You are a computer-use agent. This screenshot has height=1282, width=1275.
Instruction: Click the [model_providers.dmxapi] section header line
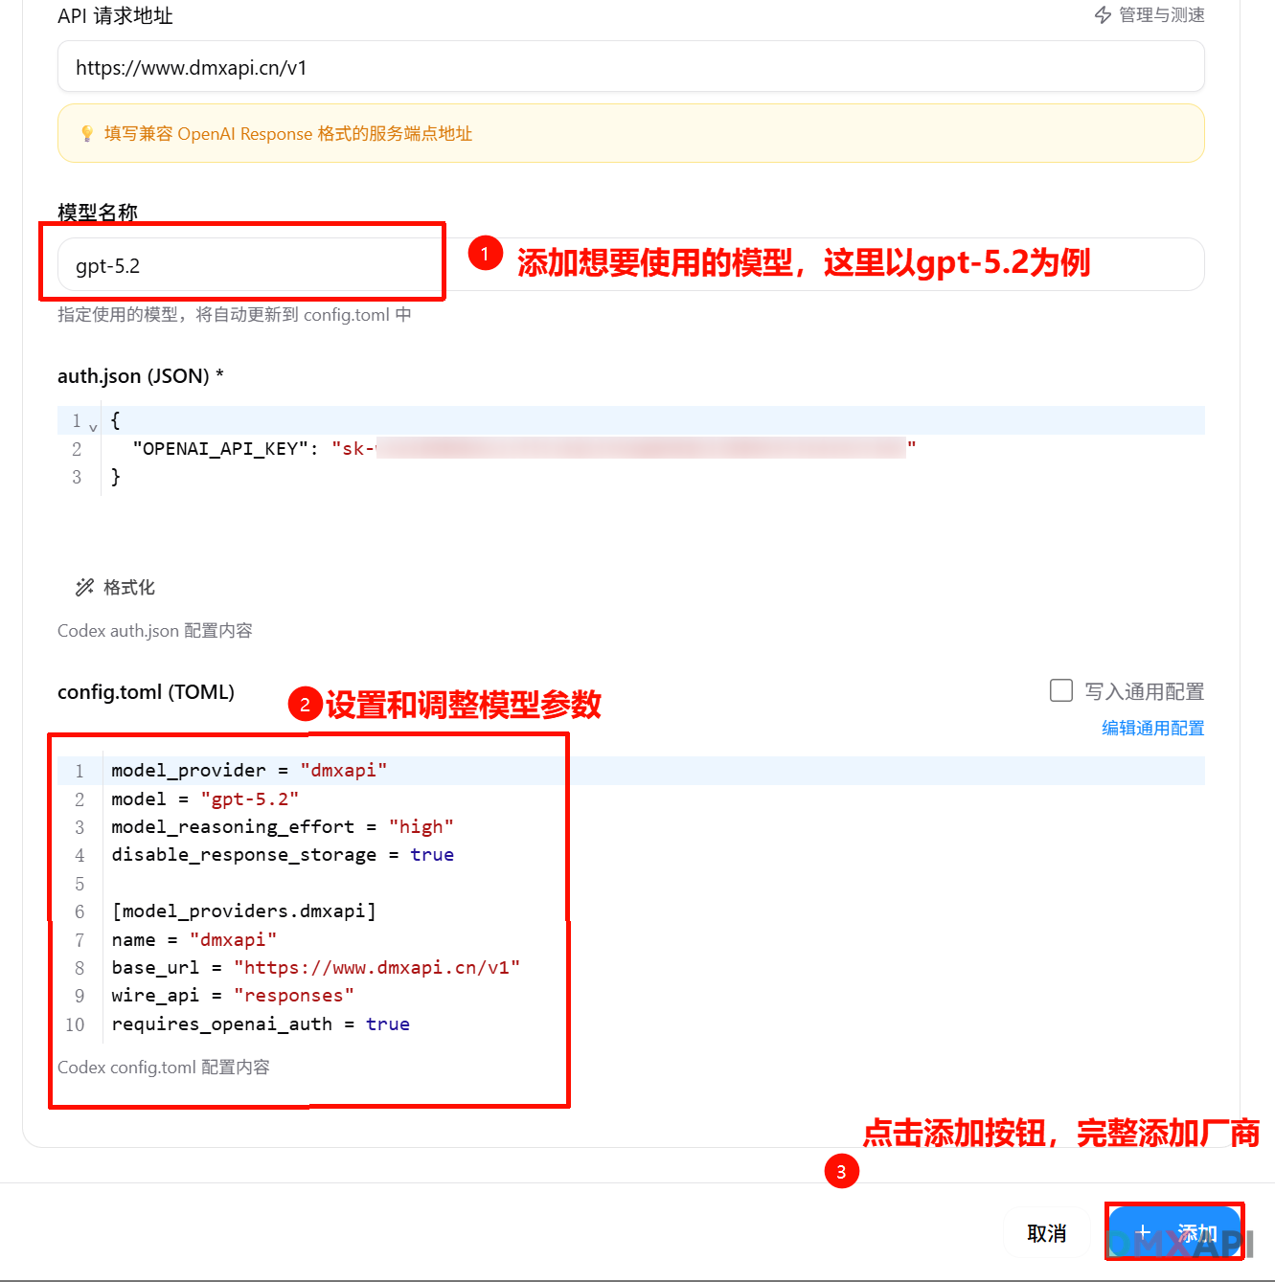click(x=243, y=911)
